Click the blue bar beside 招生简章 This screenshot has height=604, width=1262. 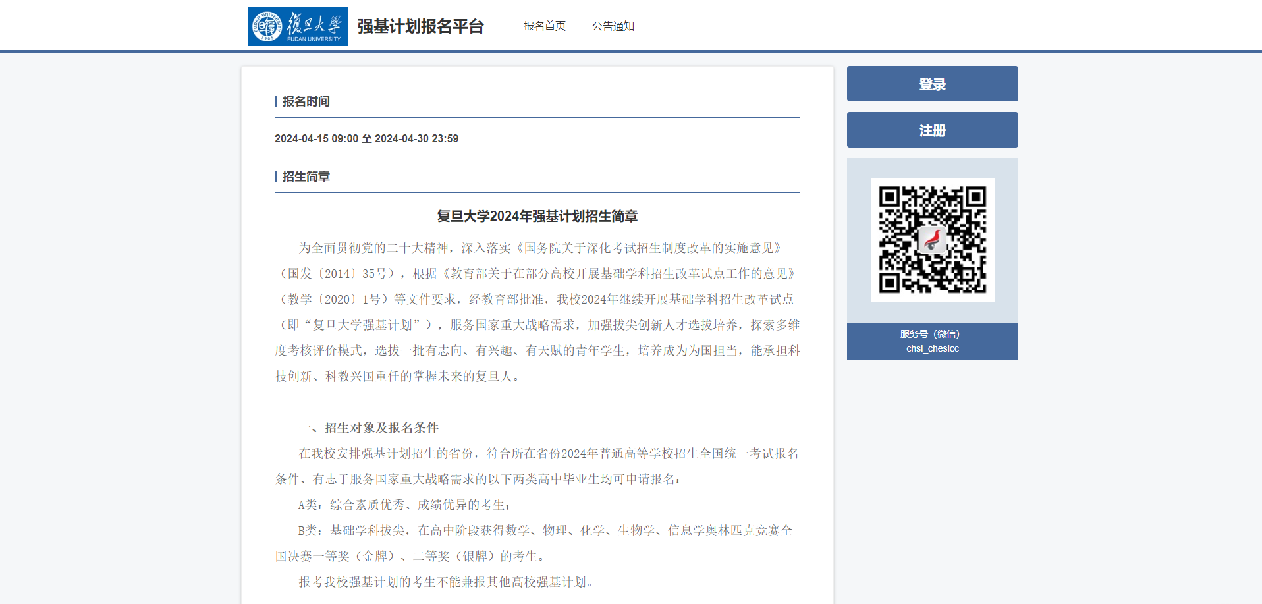[x=276, y=177]
